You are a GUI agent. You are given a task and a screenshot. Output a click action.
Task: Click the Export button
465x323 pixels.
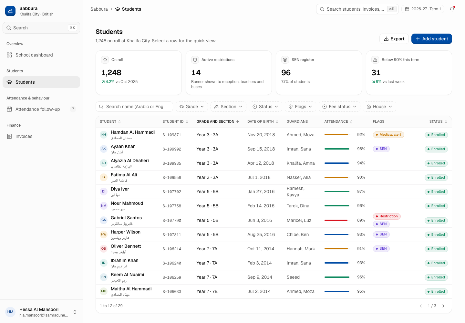coord(394,39)
